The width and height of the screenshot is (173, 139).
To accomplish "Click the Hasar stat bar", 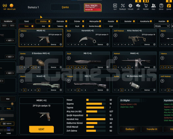I will (x=96, y=100).
